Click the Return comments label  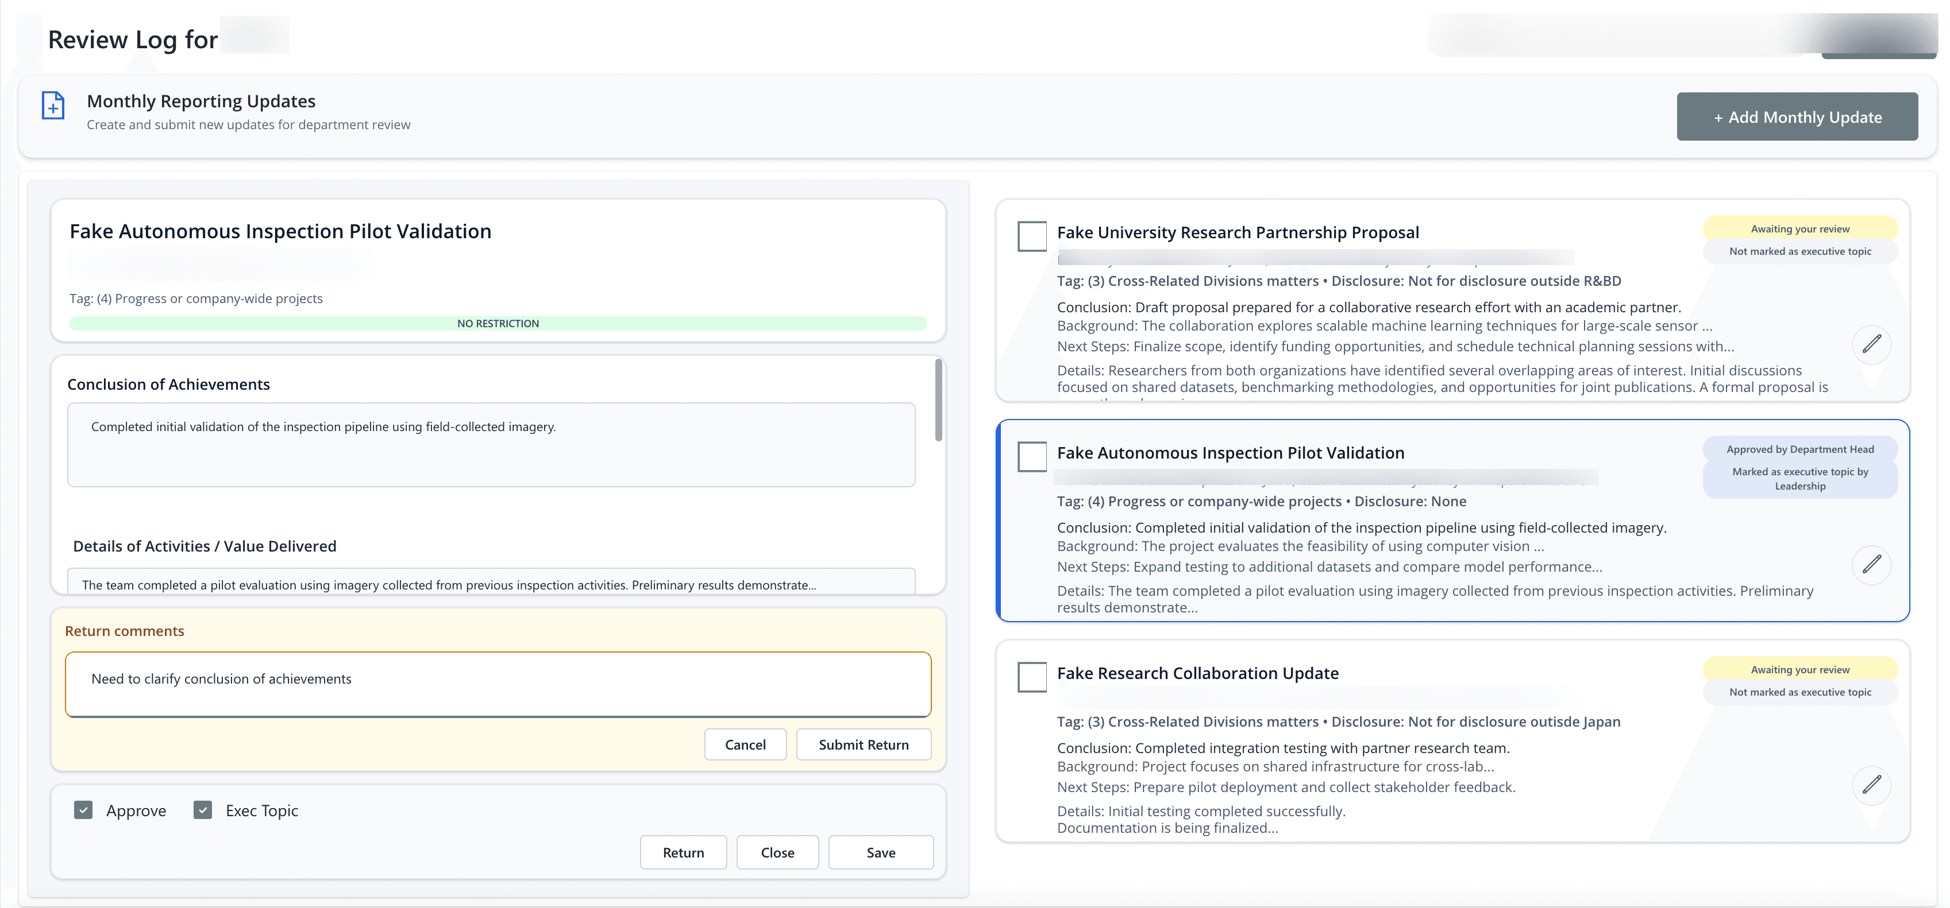[125, 631]
